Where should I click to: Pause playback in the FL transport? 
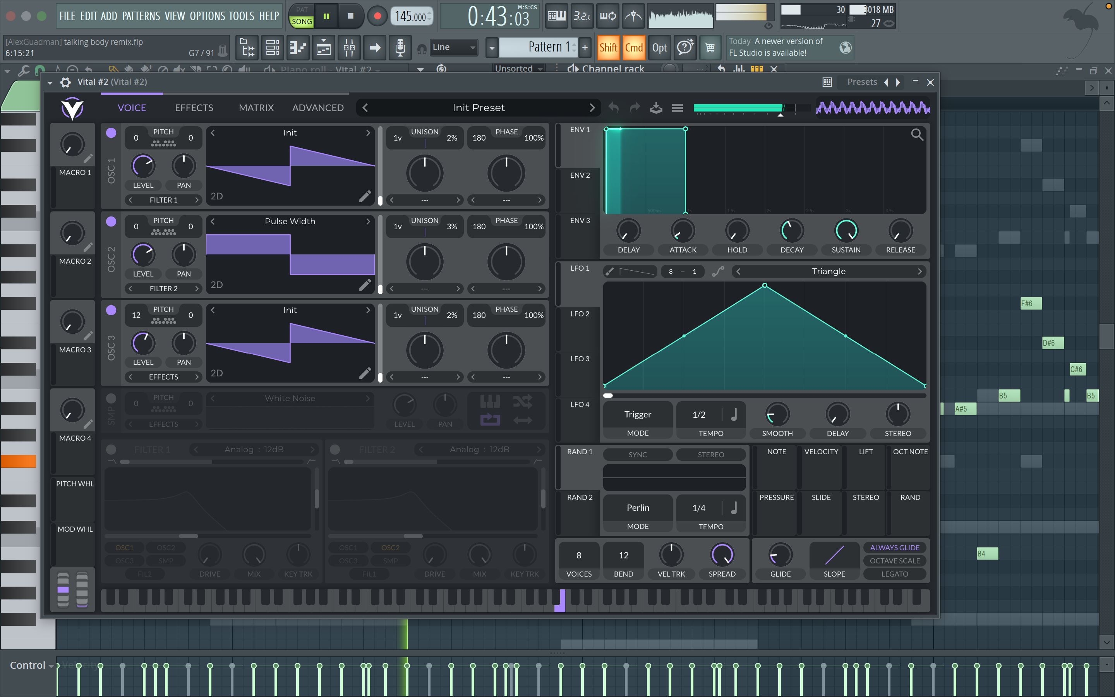pyautogui.click(x=326, y=16)
